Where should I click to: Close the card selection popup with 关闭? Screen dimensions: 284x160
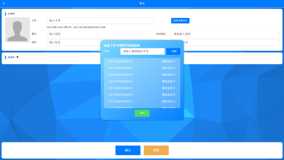142,113
